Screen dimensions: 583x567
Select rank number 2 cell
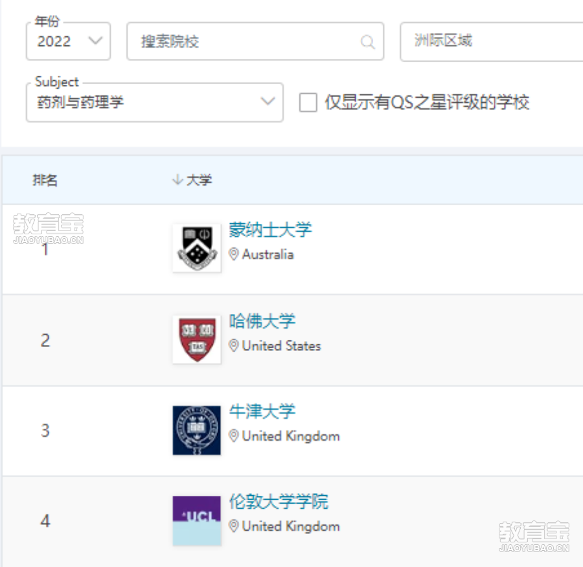[x=45, y=340]
